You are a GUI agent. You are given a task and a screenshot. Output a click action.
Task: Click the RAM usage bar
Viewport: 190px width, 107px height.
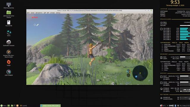click(x=185, y=57)
